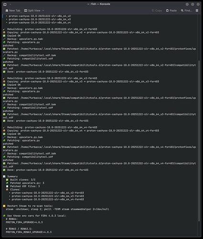Click the v2-fsr403 entry in the Clones list

pyautogui.click(x=47, y=193)
